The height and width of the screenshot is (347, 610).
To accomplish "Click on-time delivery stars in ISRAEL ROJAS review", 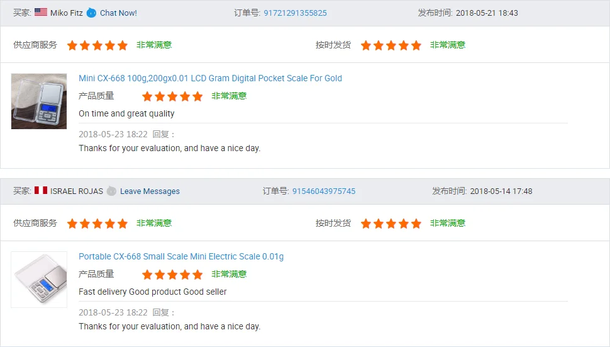I will coord(391,224).
